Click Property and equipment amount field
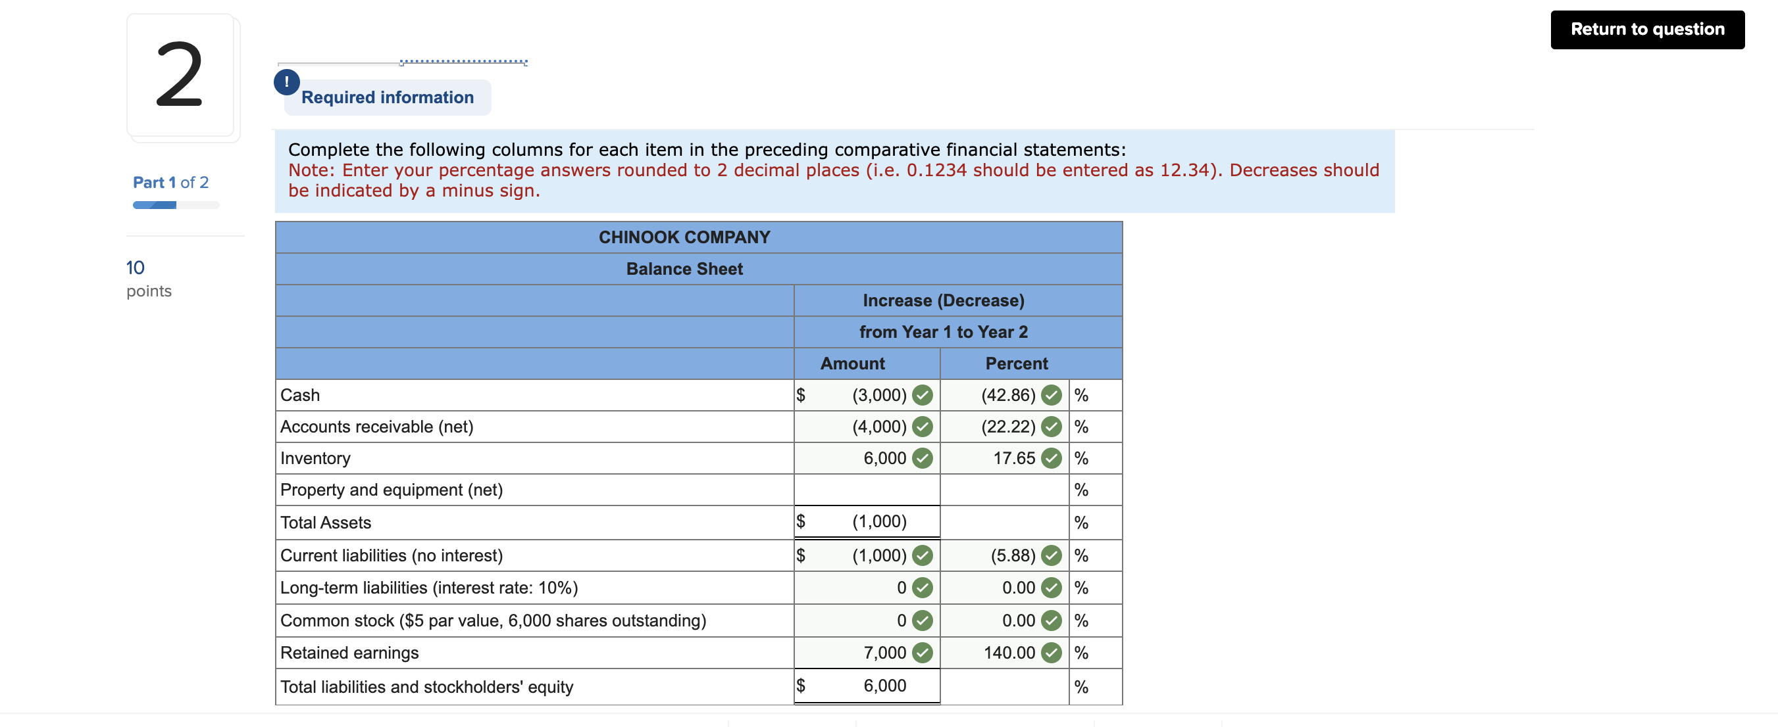Viewport: 1778px width, 727px height. tap(866, 490)
